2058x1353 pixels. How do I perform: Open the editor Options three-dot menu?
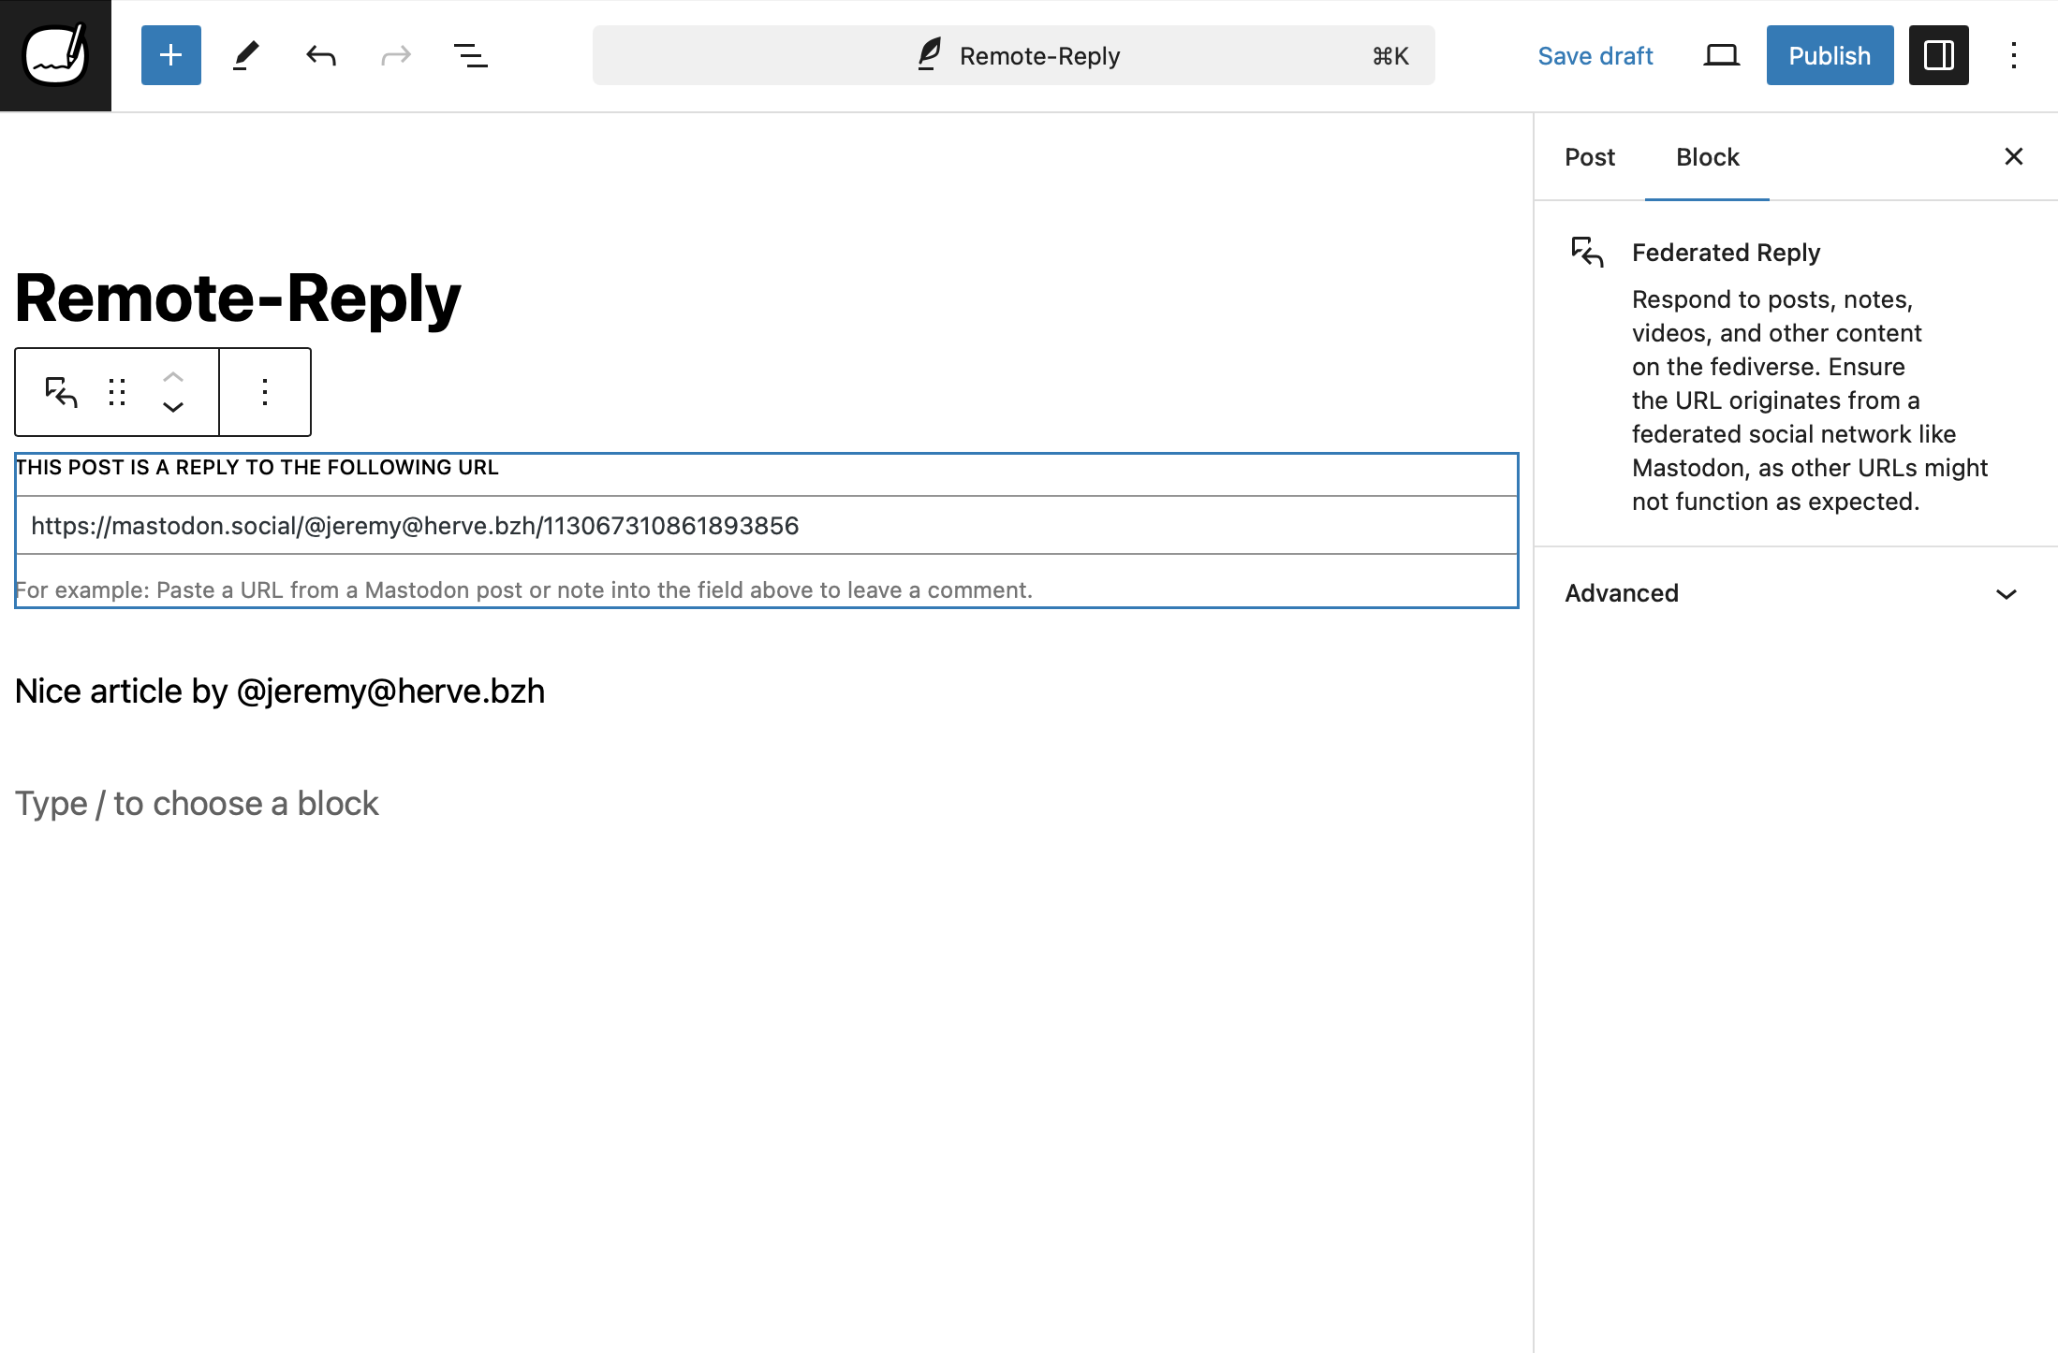click(x=2013, y=55)
